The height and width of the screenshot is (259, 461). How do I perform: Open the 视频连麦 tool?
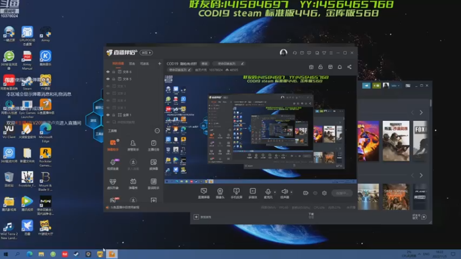click(113, 165)
